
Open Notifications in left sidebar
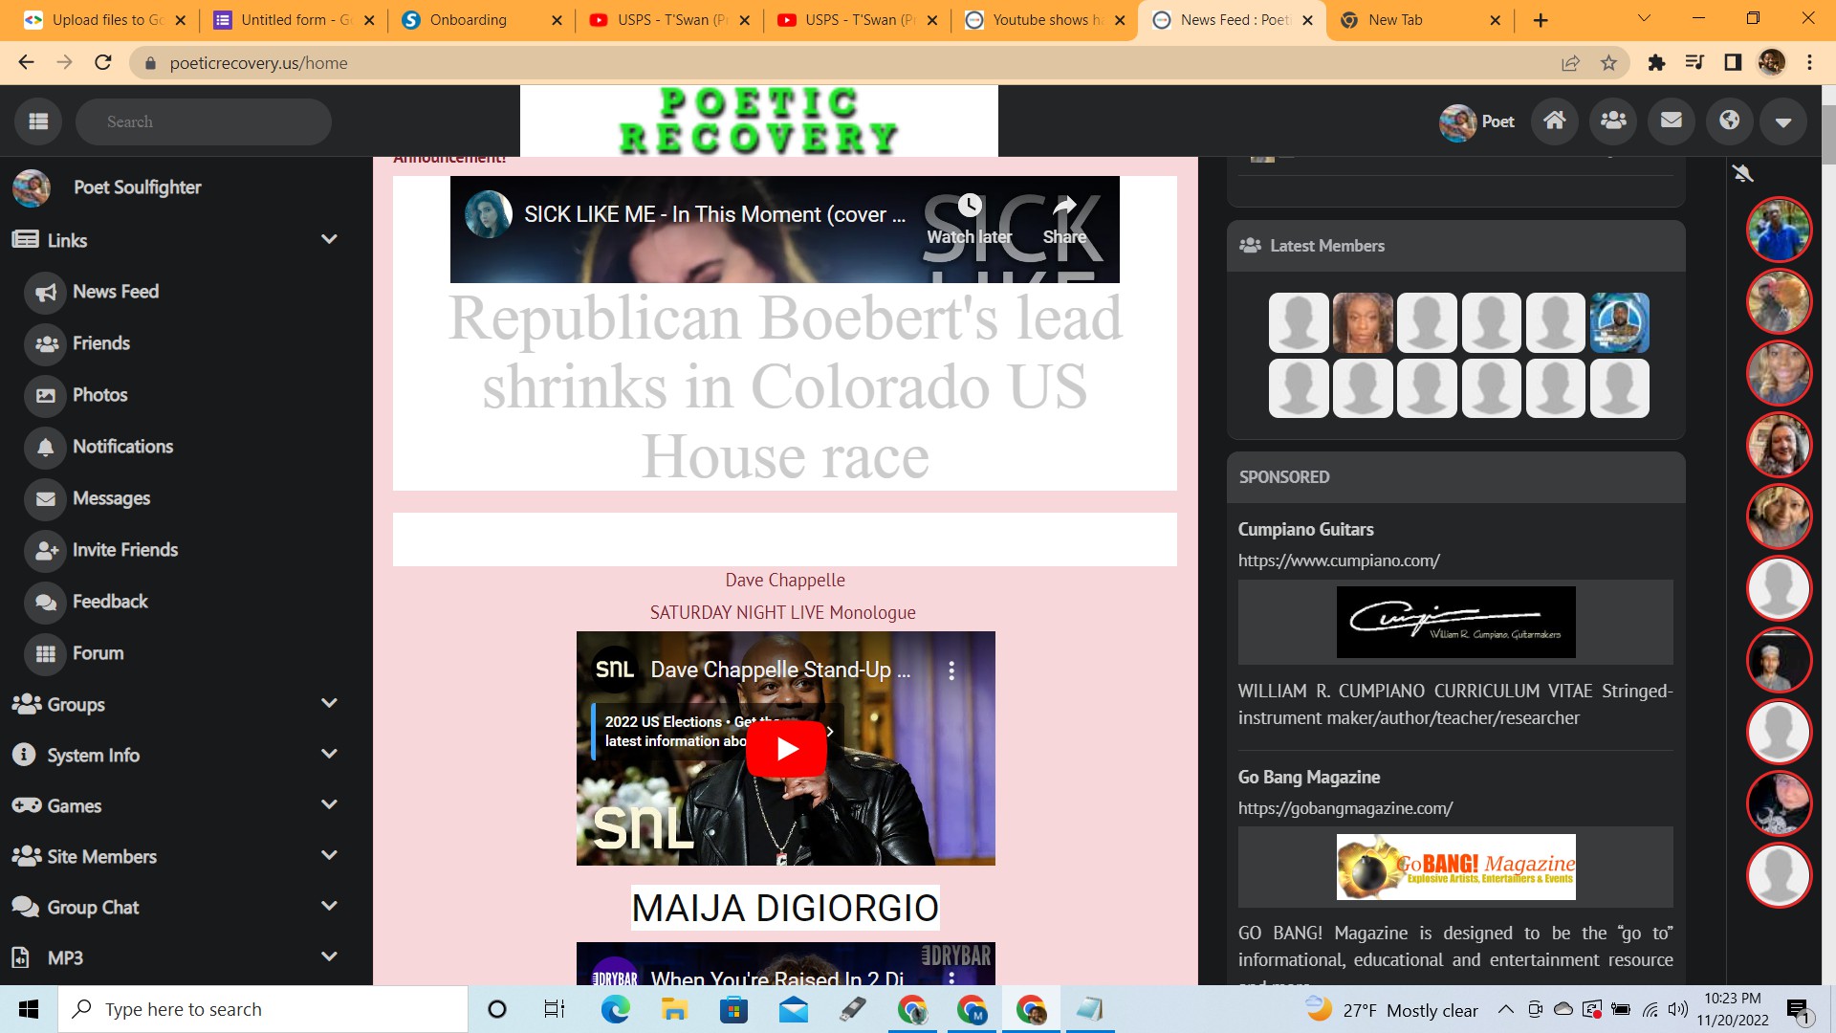(x=122, y=447)
